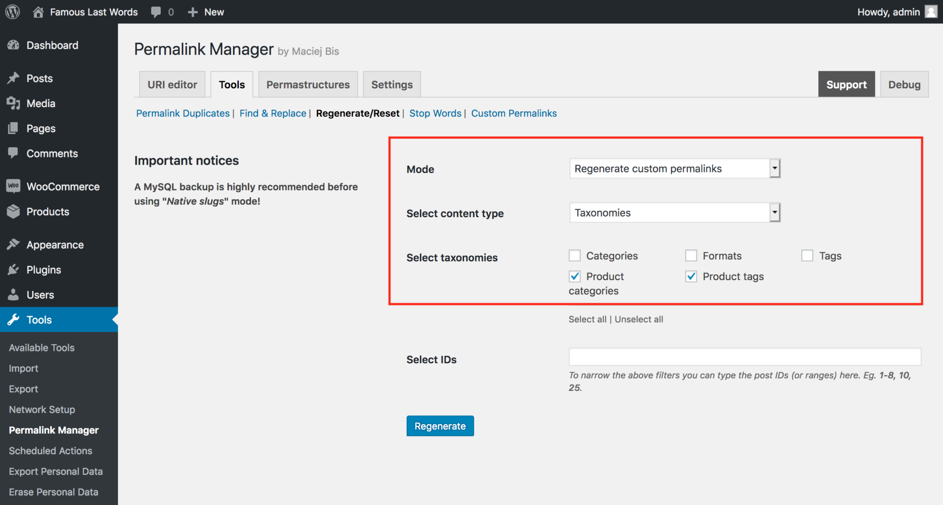Click the Tools wrench icon
This screenshot has width=943, height=505.
tap(14, 320)
